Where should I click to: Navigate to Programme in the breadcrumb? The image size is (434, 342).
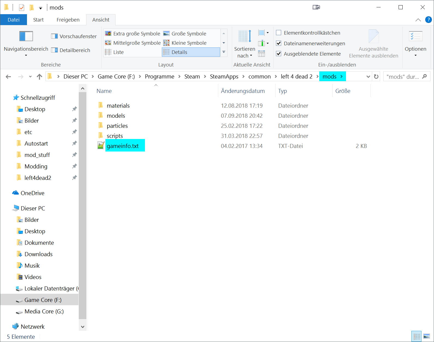[160, 77]
